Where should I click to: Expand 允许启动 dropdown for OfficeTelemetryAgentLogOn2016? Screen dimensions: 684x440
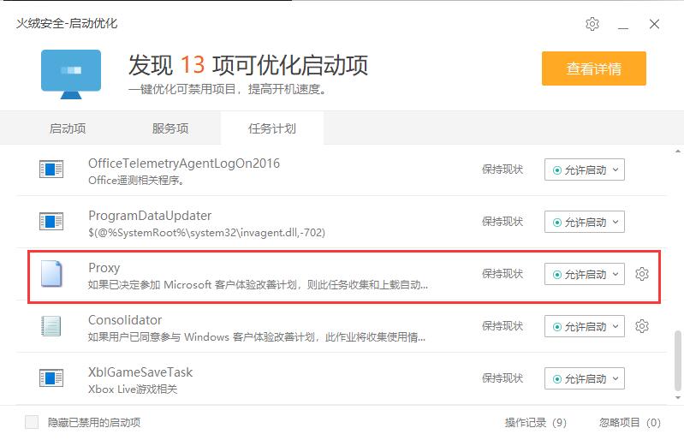coord(584,169)
